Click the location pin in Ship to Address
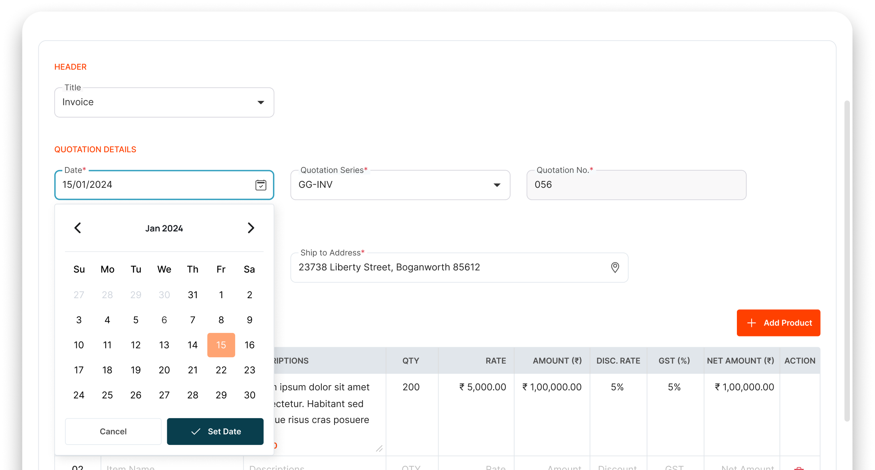The image size is (875, 470). (x=615, y=267)
